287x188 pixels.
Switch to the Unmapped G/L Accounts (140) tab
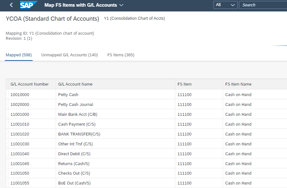(69, 55)
